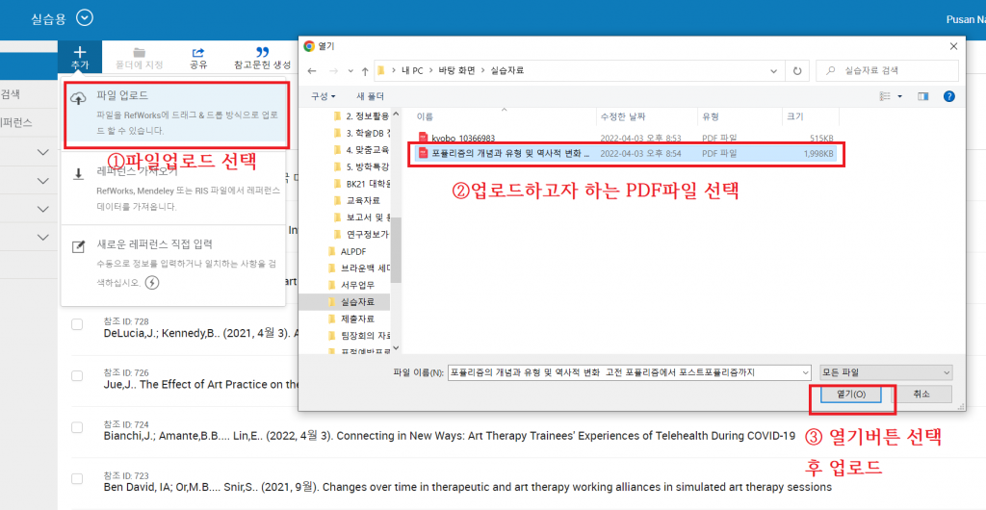Select the kyobo_10366983 PDF file
Viewport: 986px width, 510px height.
(x=462, y=138)
